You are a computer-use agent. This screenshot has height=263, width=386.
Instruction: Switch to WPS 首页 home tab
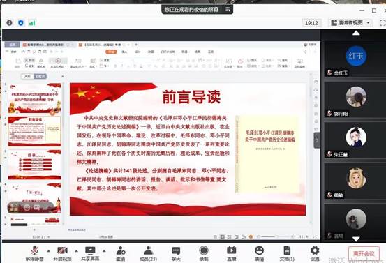click(13, 45)
